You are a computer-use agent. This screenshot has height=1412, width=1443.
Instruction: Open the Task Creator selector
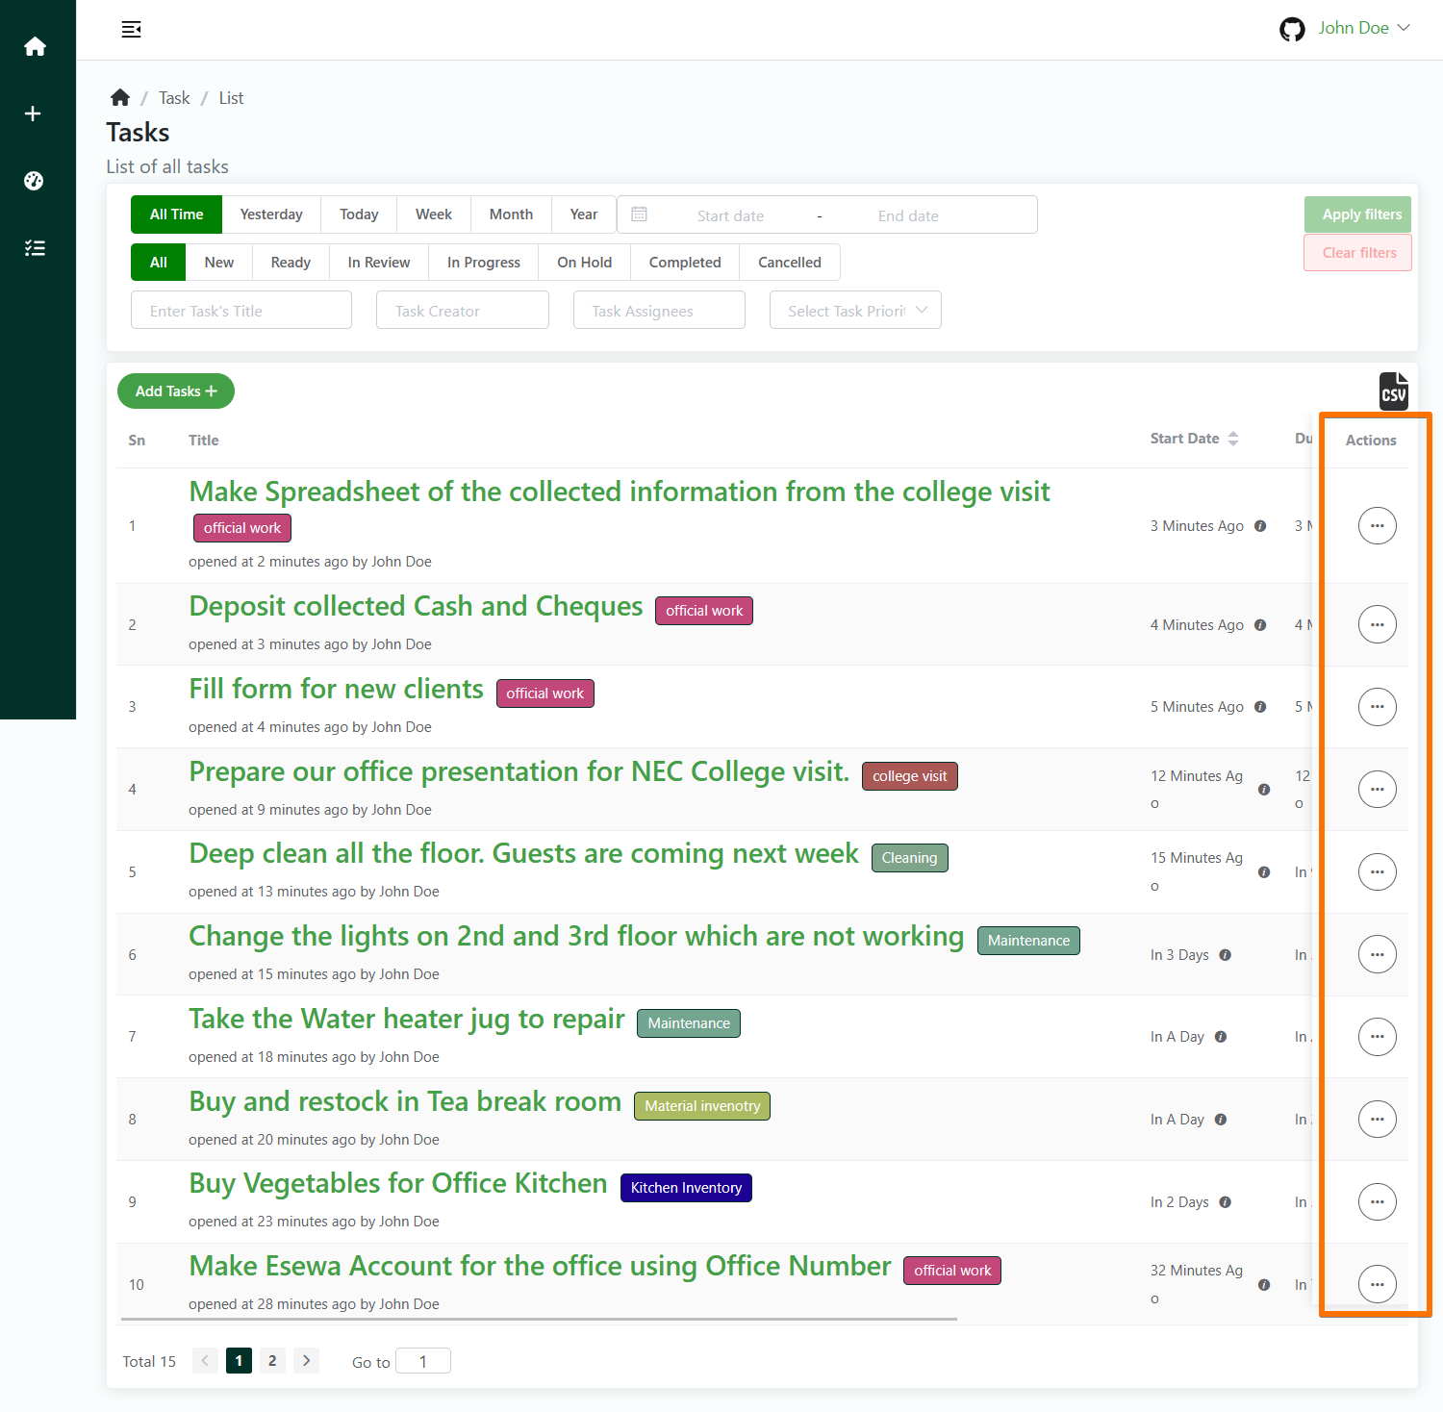click(463, 311)
